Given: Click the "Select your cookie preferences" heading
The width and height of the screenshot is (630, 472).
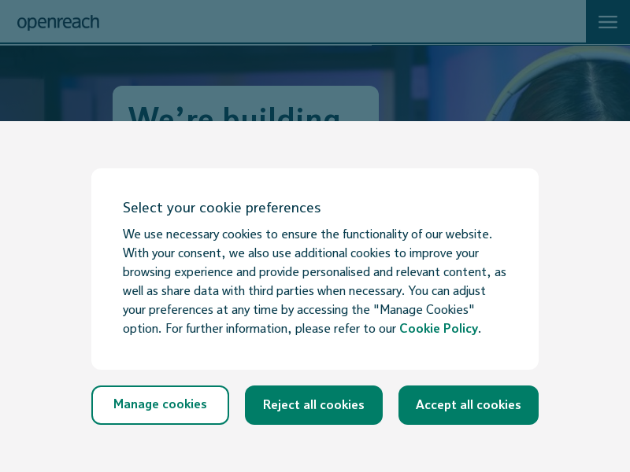Looking at the screenshot, I should coord(221,208).
